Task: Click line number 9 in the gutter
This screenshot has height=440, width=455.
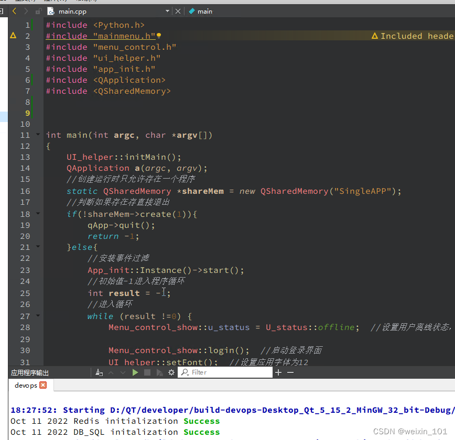Action: [28, 113]
